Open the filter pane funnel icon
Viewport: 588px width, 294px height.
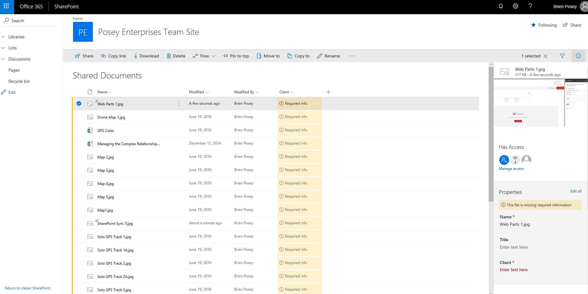(x=562, y=56)
